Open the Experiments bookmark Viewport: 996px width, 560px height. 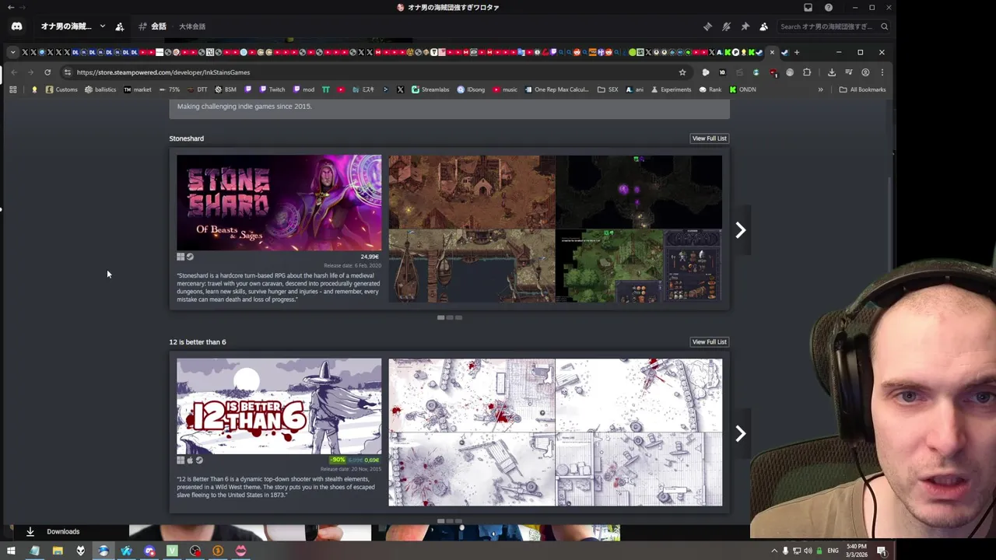(671, 89)
